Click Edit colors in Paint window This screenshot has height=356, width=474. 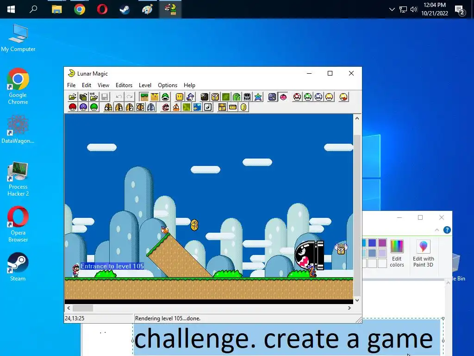tap(397, 254)
